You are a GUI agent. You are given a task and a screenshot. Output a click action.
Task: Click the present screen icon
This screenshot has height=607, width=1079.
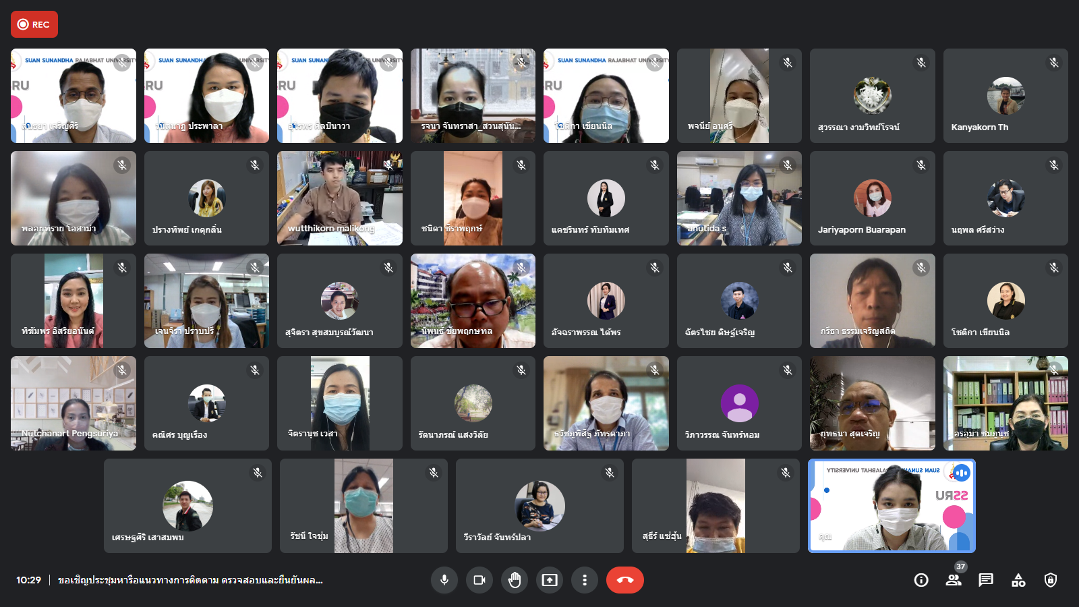[550, 580]
